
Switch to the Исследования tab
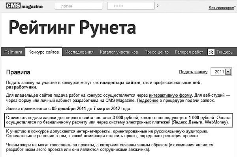pyautogui.click(x=79, y=52)
